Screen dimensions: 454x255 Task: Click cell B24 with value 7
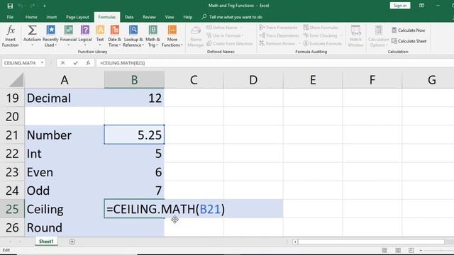(134, 191)
